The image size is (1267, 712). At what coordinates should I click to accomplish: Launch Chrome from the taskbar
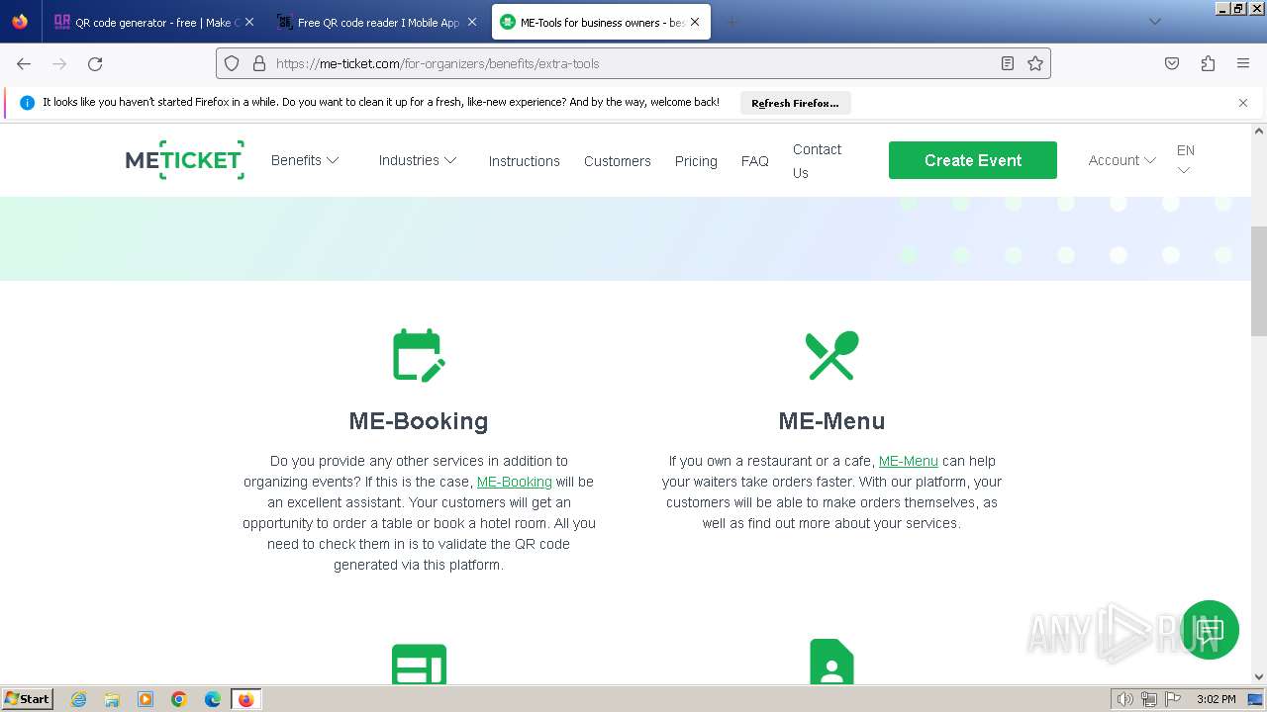click(179, 699)
